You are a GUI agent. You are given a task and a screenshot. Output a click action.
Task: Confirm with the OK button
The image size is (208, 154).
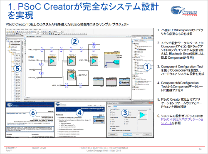[128, 134]
